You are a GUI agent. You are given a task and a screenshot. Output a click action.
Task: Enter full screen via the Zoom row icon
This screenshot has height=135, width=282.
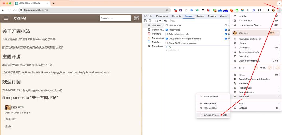(x=277, y=68)
